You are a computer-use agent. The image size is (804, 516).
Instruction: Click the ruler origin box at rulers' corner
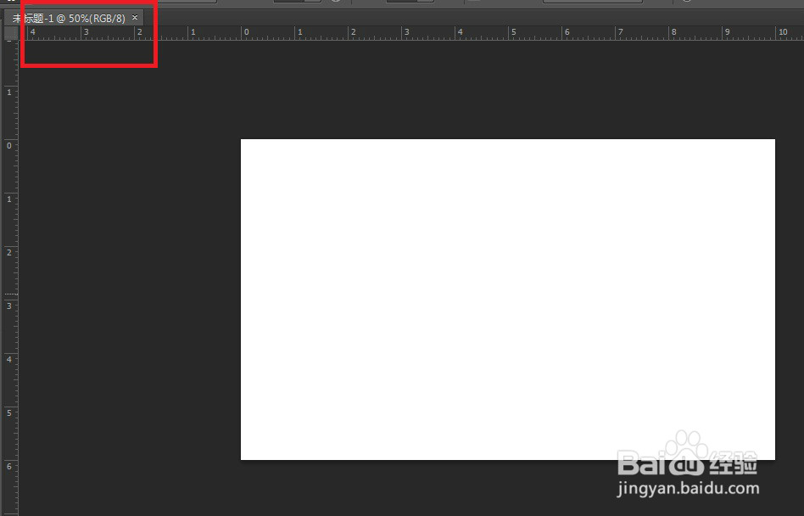tap(11, 33)
